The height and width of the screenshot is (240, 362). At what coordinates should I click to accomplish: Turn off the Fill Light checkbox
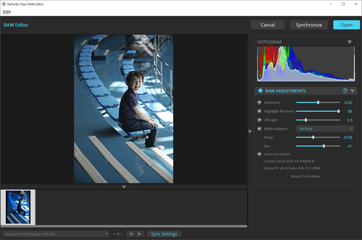(x=260, y=120)
